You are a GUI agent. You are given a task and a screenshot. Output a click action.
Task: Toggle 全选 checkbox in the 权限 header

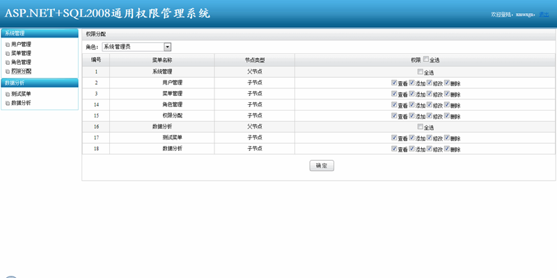point(426,60)
